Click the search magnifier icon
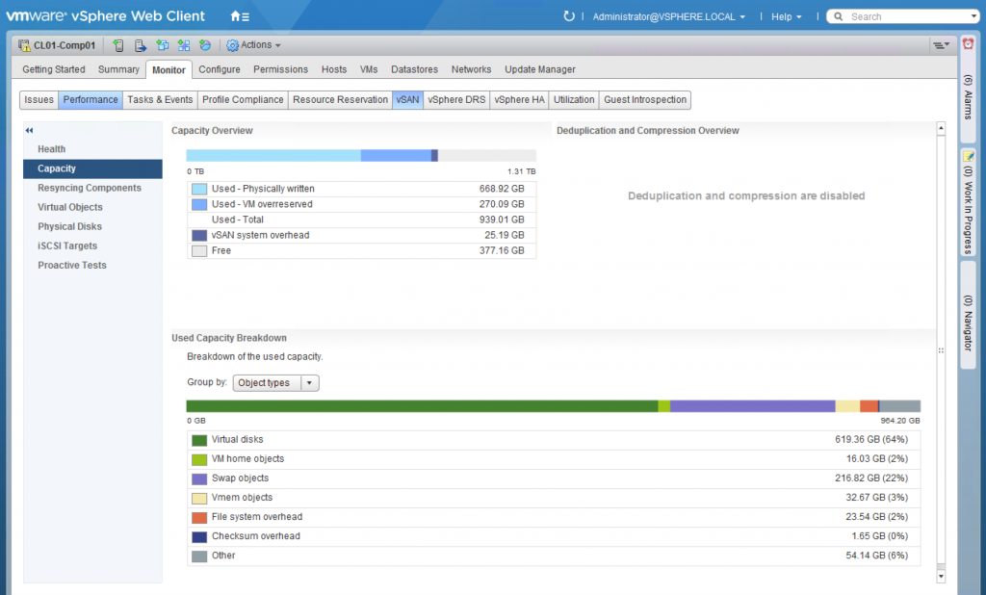This screenshot has width=986, height=595. click(839, 16)
